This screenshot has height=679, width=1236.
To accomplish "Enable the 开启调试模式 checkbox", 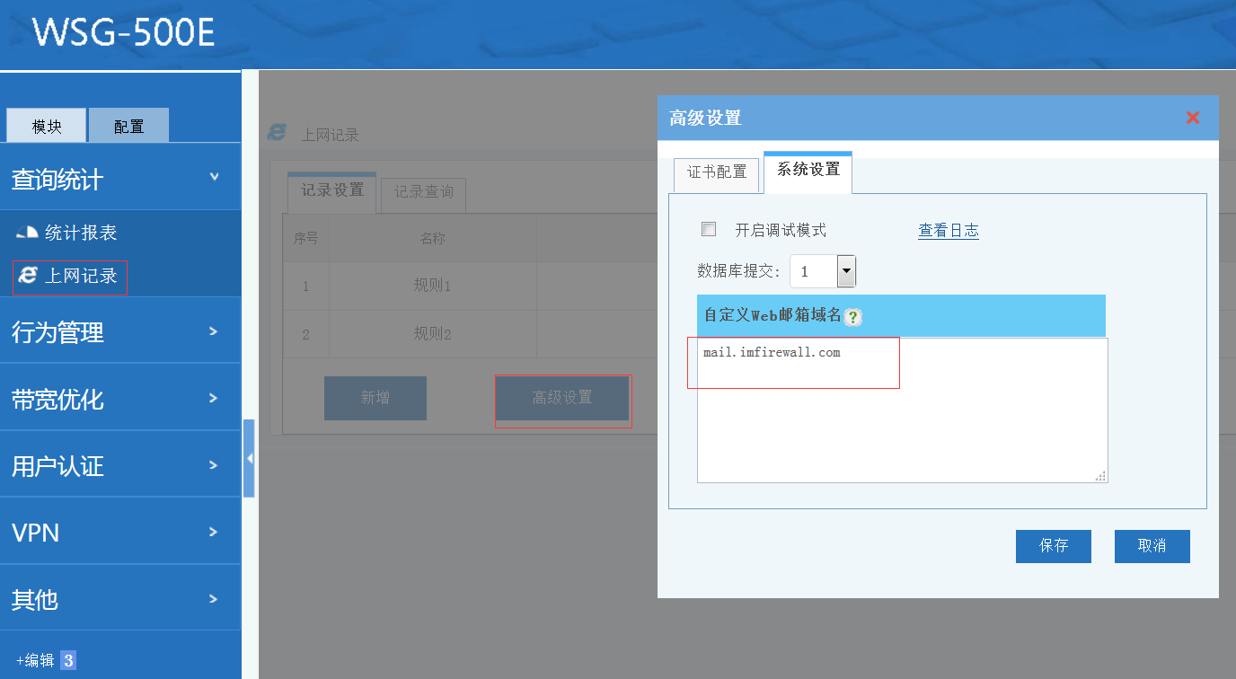I will pos(709,230).
